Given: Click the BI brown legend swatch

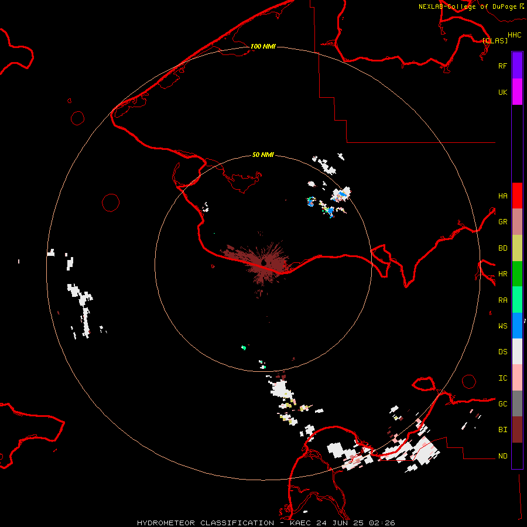Looking at the screenshot, I should [x=517, y=430].
